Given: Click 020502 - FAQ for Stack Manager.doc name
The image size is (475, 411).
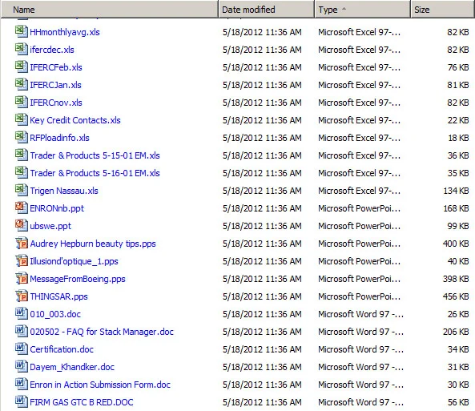Looking at the screenshot, I should (x=102, y=332).
